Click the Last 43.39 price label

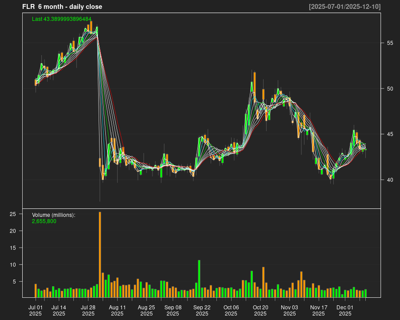(62, 19)
